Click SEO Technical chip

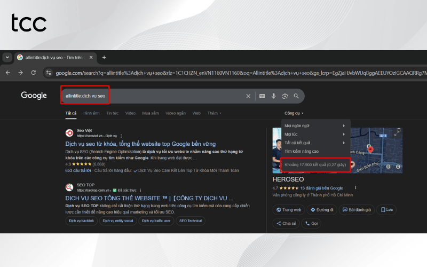(x=191, y=221)
